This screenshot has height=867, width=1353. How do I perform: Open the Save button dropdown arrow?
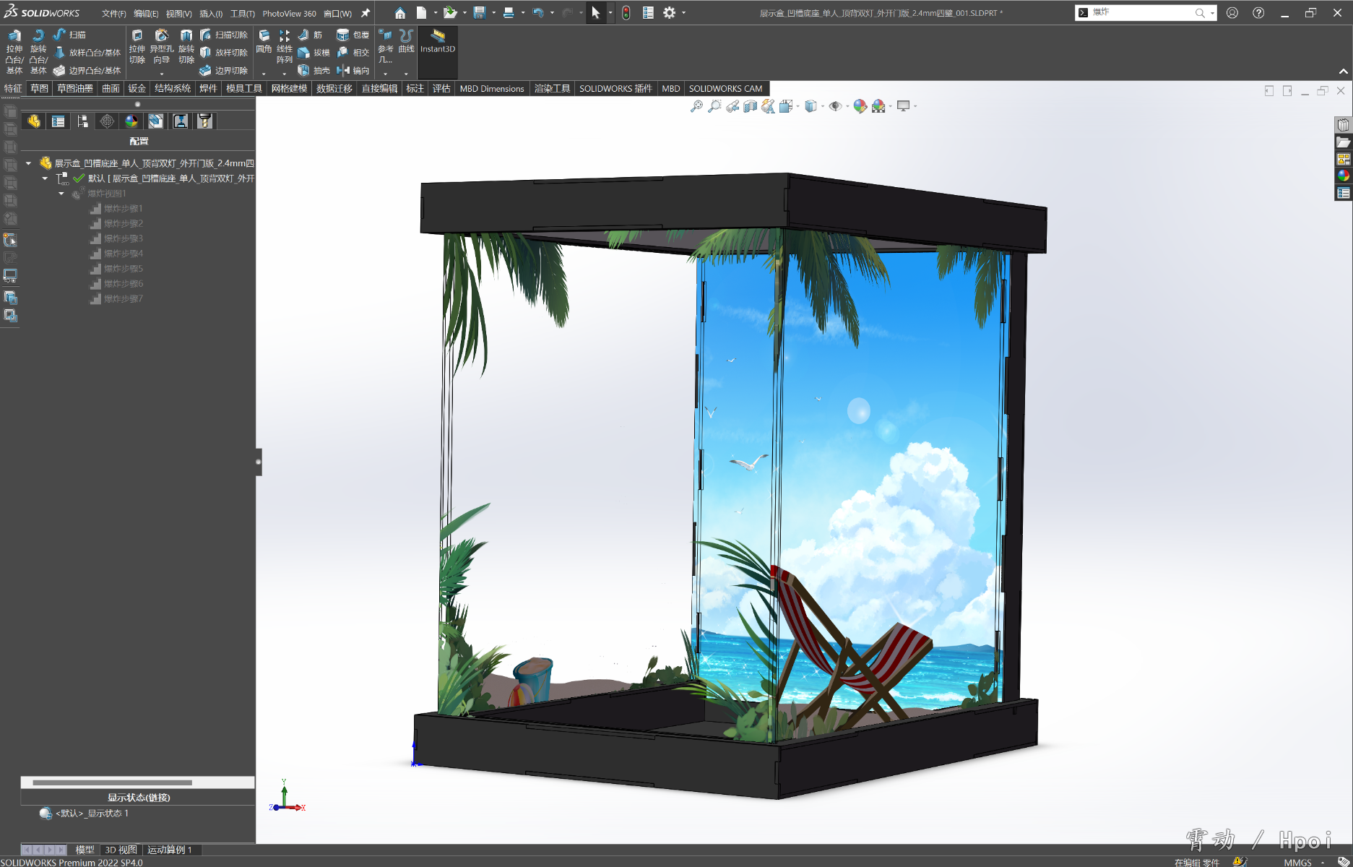pos(494,13)
